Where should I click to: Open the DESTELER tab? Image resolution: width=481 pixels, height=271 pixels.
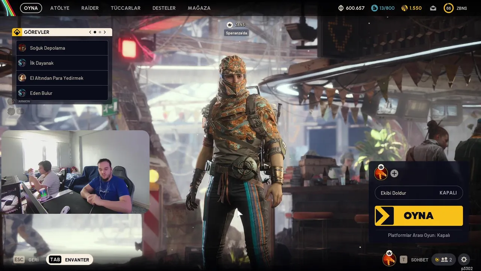(x=164, y=8)
